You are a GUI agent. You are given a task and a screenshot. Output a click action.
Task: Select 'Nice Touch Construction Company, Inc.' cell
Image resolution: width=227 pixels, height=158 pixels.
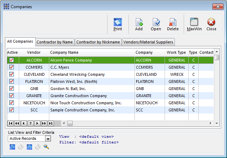[x=92, y=103]
